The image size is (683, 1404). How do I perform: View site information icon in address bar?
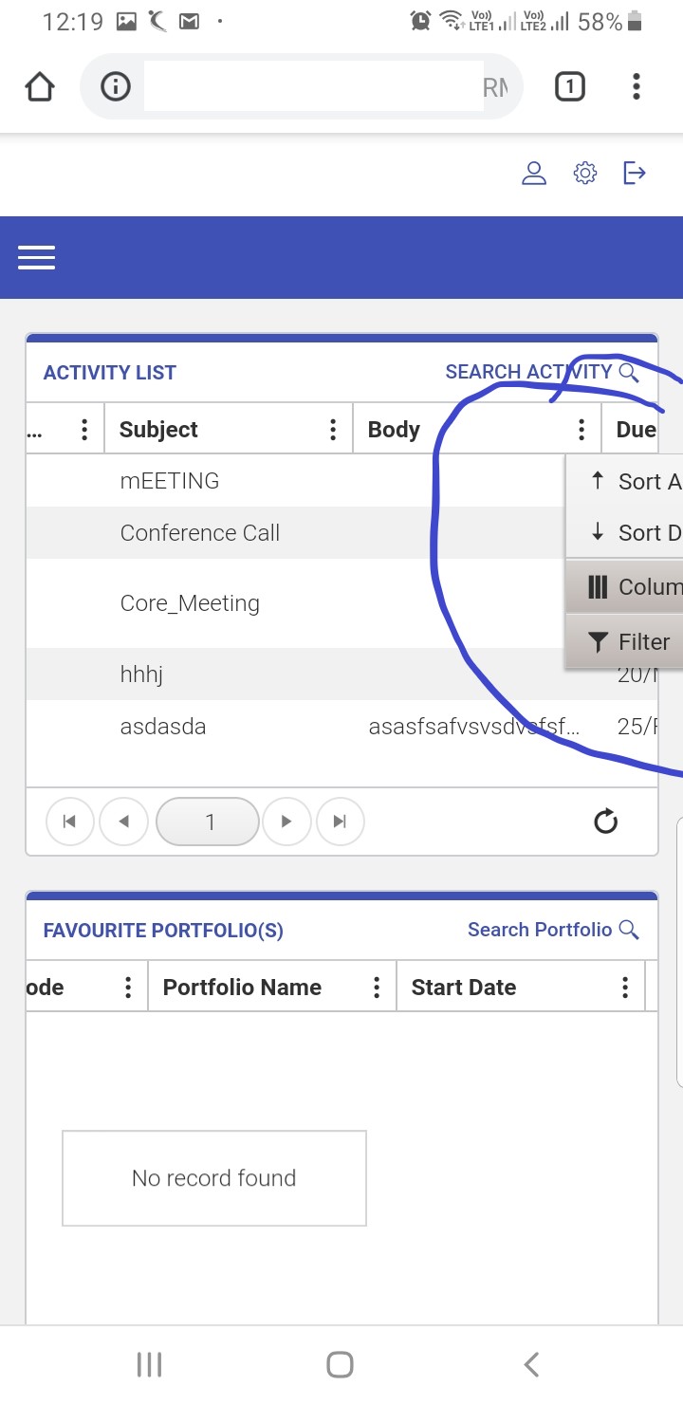(x=116, y=87)
